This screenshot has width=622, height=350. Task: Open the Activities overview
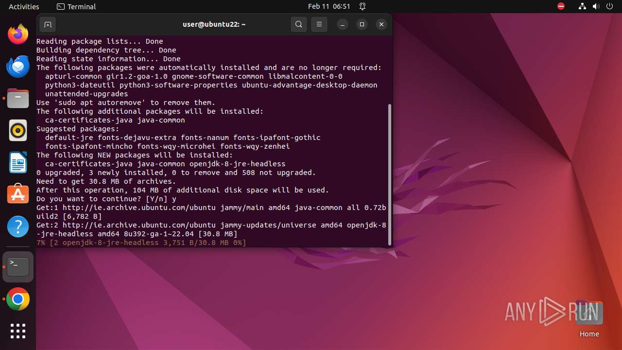point(24,6)
